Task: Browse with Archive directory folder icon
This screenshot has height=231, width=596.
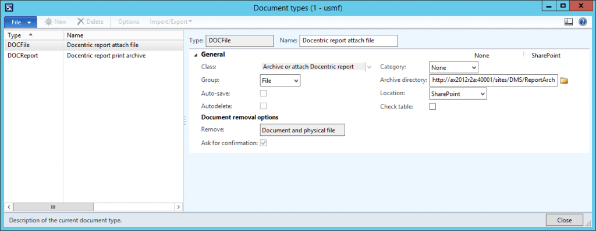Action: click(563, 81)
